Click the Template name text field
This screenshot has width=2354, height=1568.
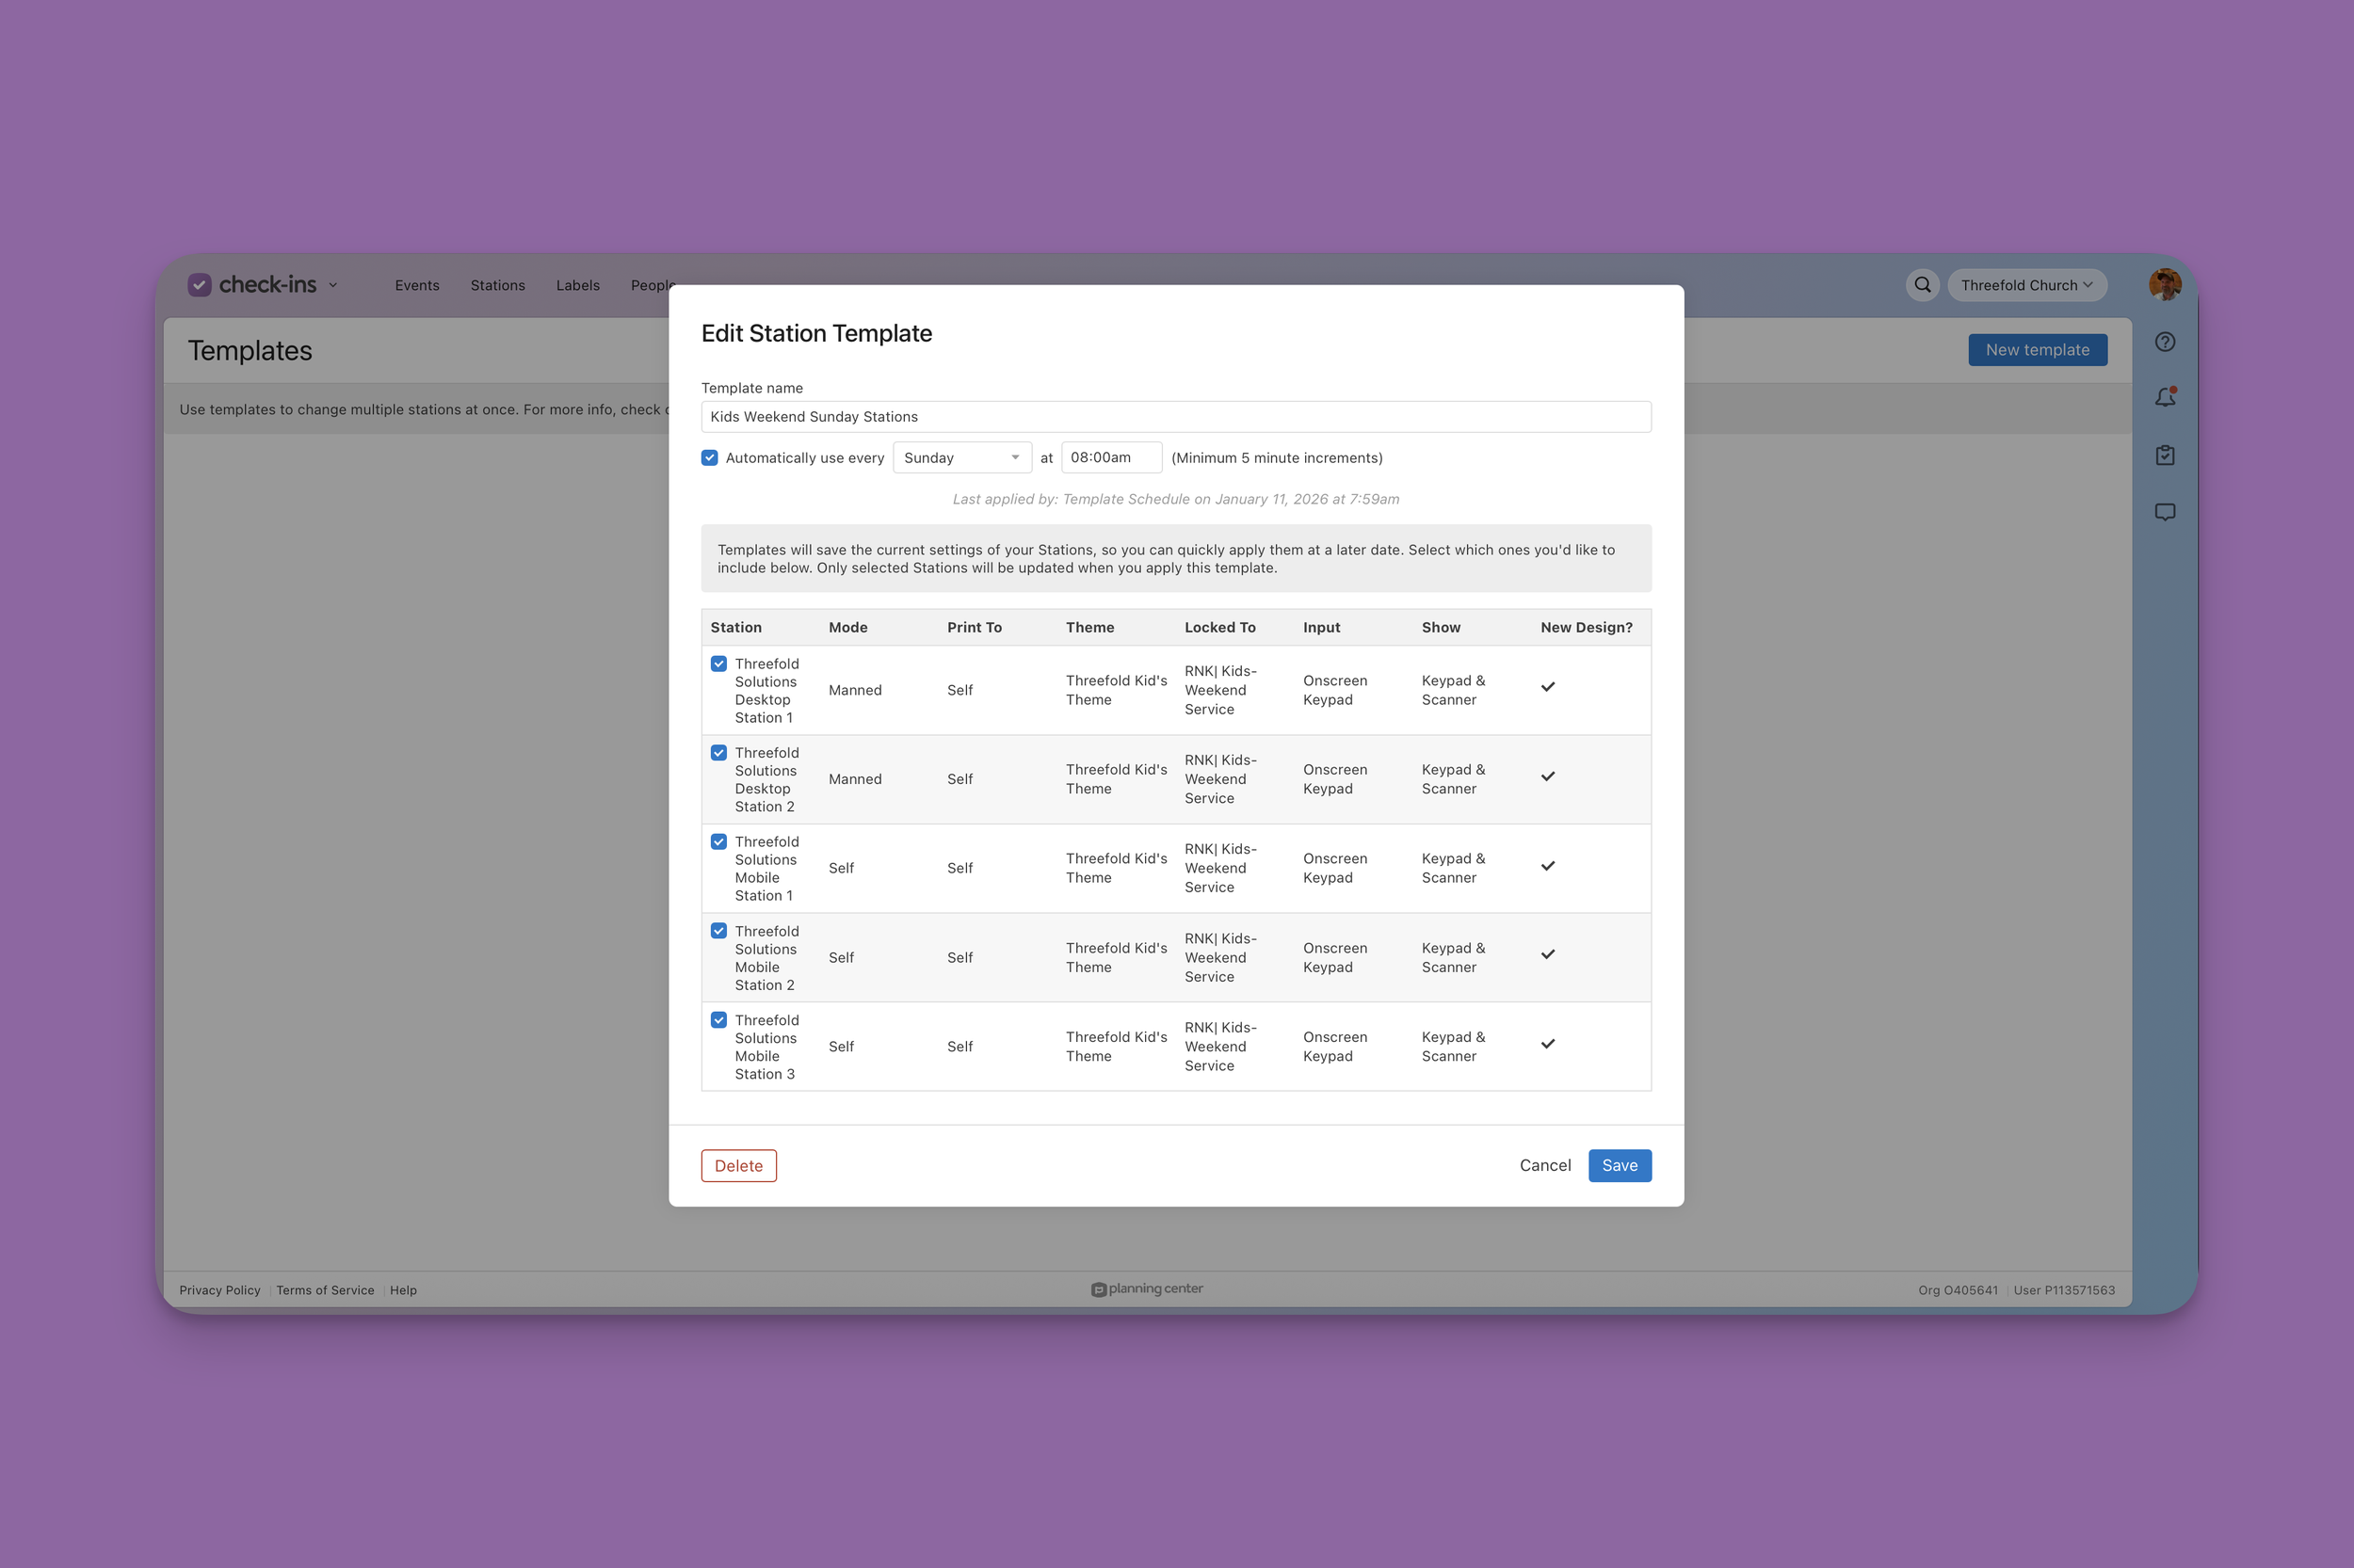click(1174, 417)
